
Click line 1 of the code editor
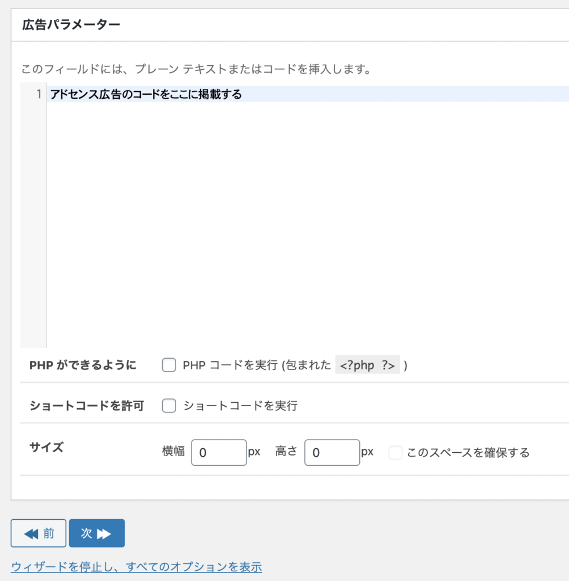click(x=308, y=94)
